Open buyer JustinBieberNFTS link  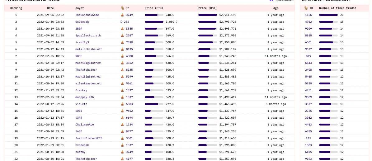[x=89, y=139]
